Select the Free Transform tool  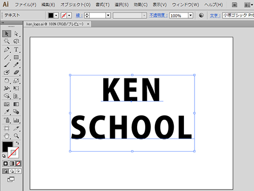16,88
